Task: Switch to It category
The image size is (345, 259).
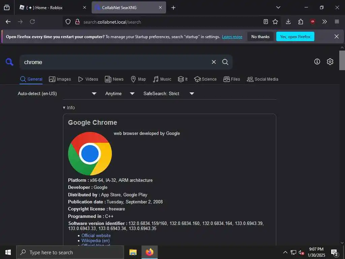Action: (183, 79)
